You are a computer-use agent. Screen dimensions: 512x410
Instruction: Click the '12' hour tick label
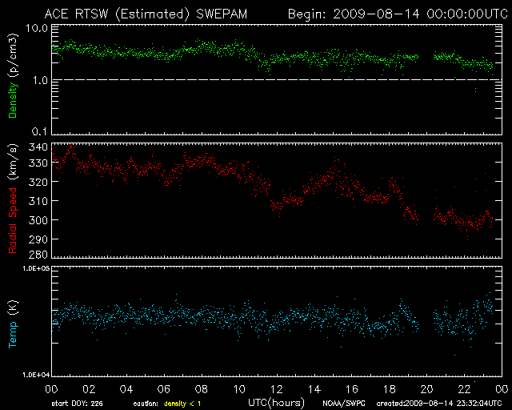pos(277,389)
